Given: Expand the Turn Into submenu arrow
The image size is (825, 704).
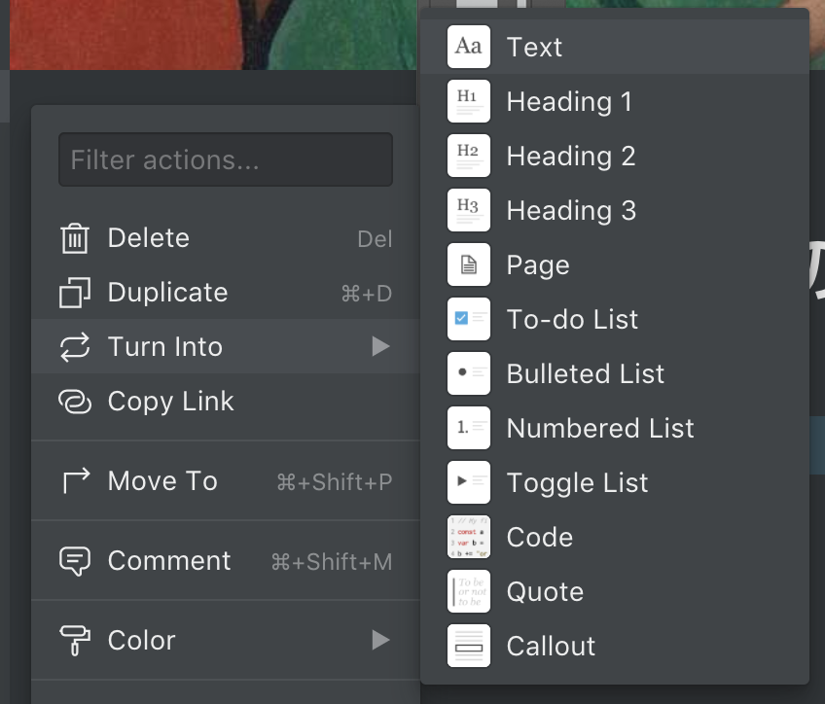Looking at the screenshot, I should click(381, 346).
